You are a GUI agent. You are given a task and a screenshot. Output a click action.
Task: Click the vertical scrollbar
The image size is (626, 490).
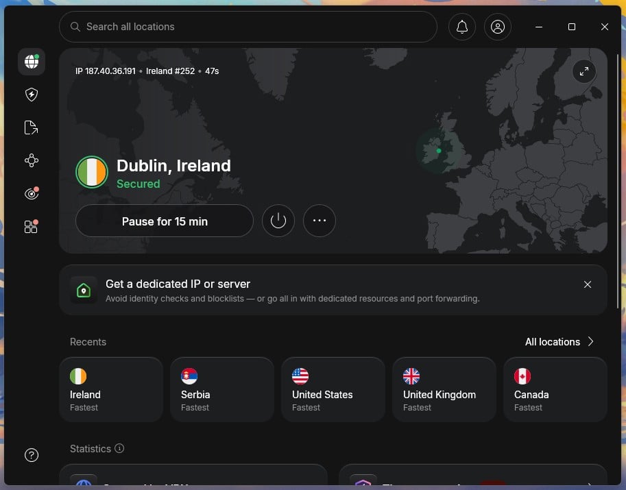click(618, 182)
